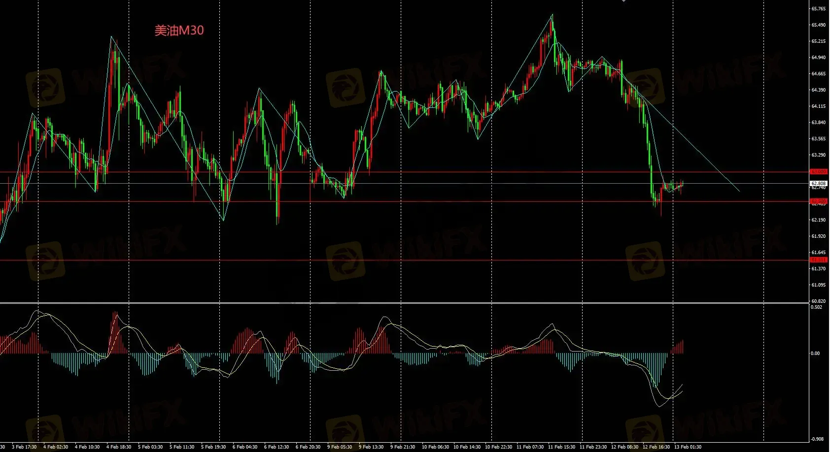
Task: Click the 美油M30 chart title label
Action: tap(179, 31)
